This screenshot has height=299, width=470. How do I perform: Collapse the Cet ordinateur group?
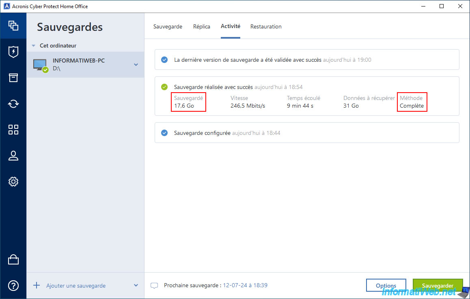click(x=34, y=45)
